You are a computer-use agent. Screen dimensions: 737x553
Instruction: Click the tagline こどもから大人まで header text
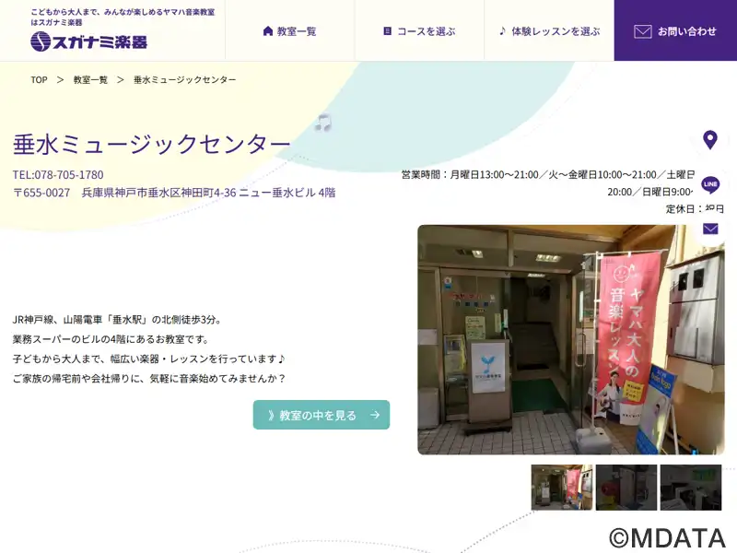(x=123, y=17)
